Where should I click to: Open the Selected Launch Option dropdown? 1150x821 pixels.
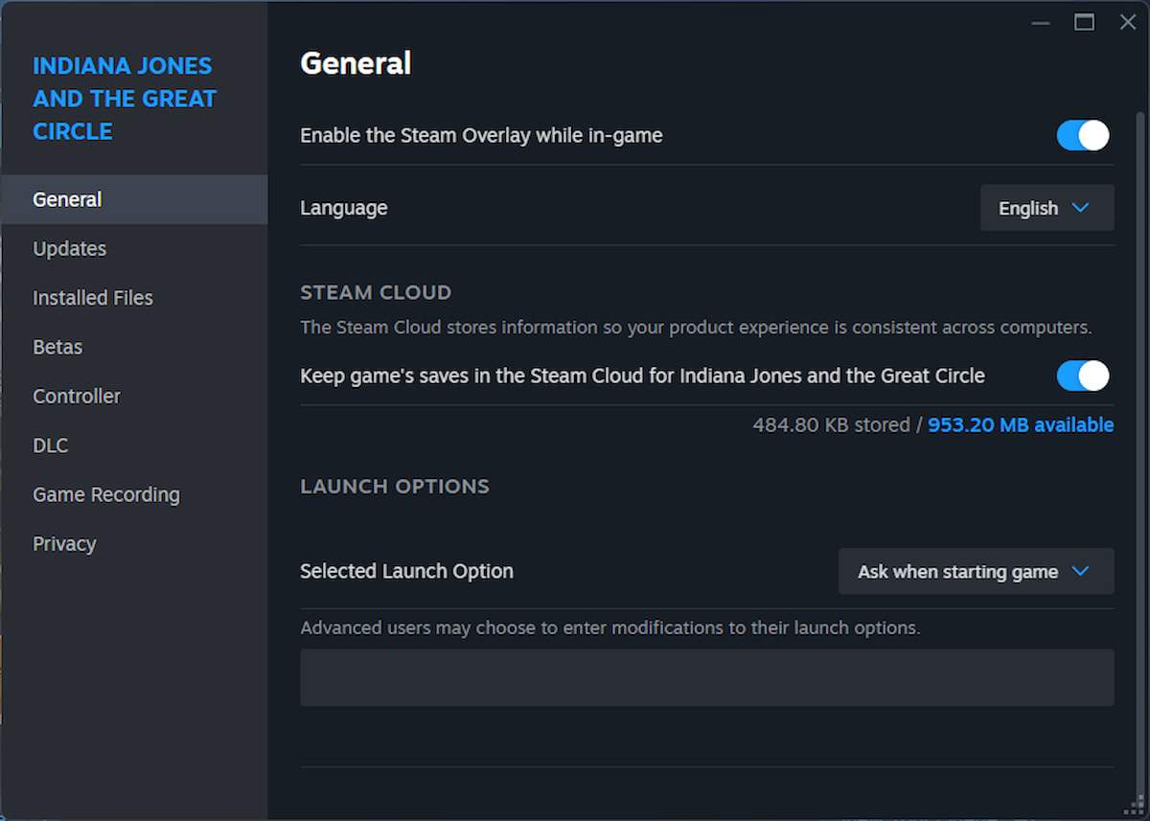[x=976, y=571]
